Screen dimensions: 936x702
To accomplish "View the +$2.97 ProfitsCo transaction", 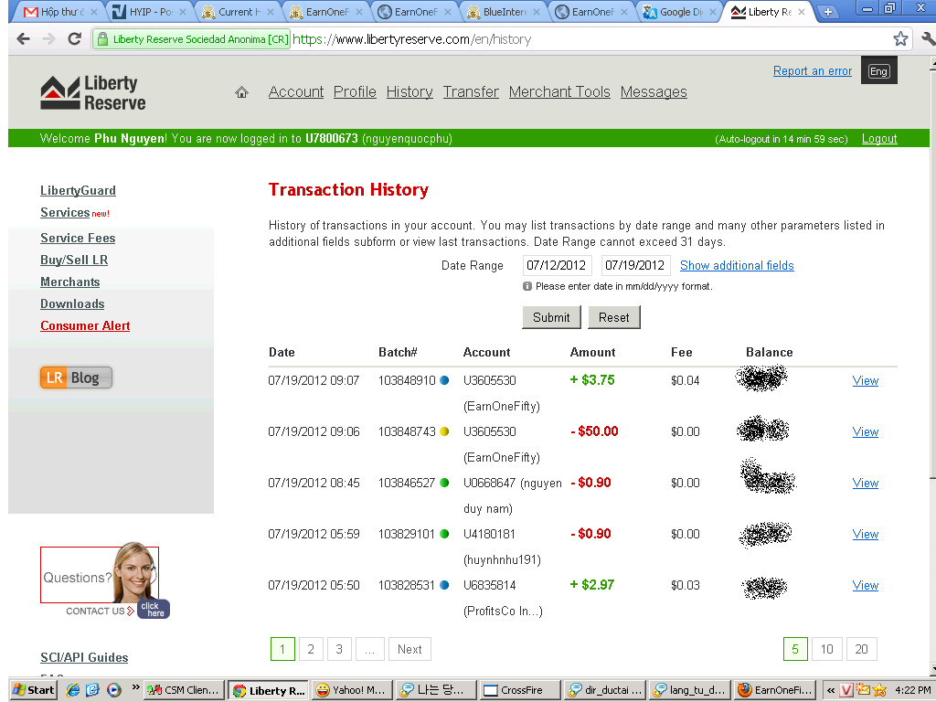I will coord(865,586).
